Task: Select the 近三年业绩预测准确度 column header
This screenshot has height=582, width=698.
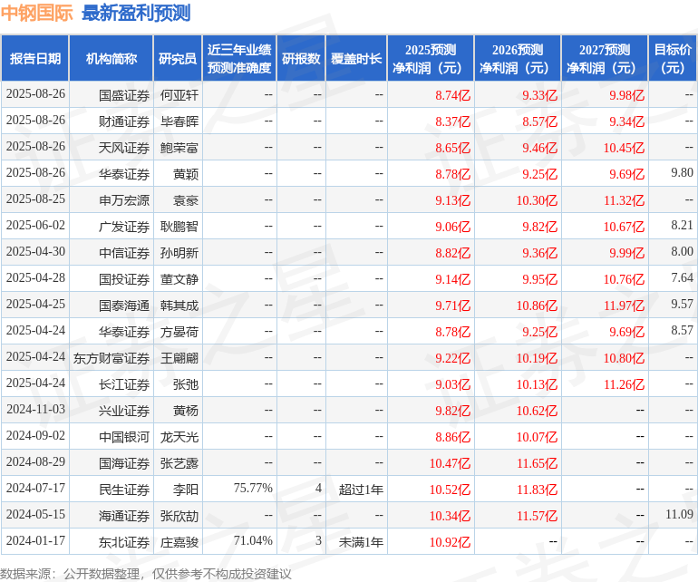Action: 239,58
